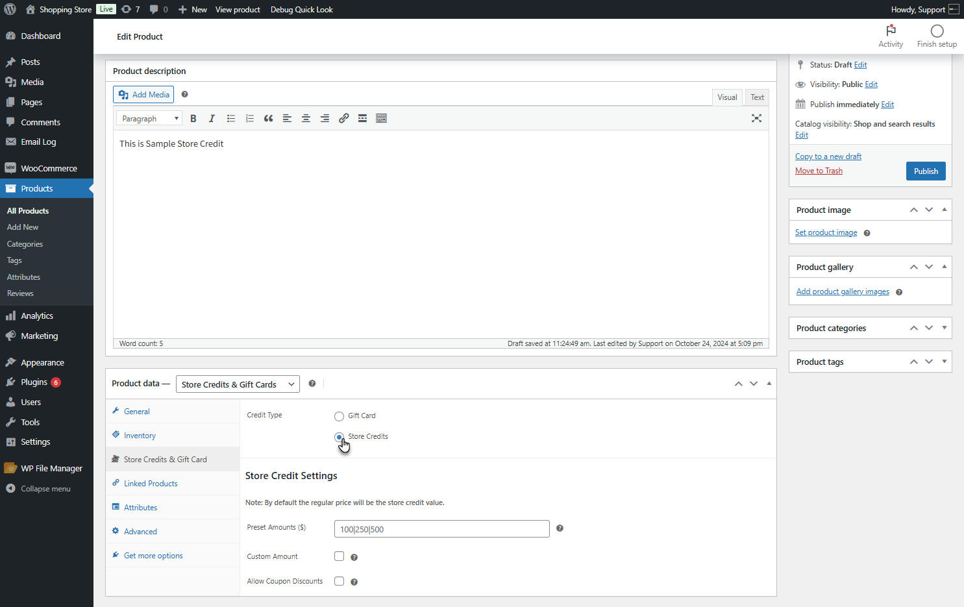
Task: Open the updates icon showing 7
Action: tap(130, 9)
